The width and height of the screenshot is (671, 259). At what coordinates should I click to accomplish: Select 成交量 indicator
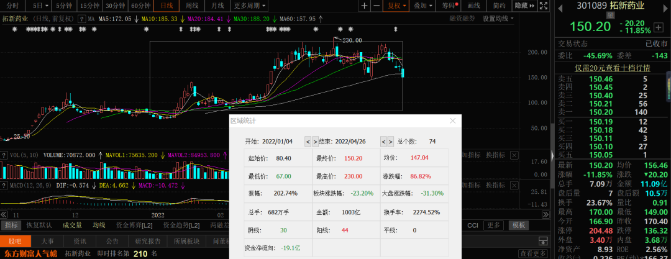72,225
